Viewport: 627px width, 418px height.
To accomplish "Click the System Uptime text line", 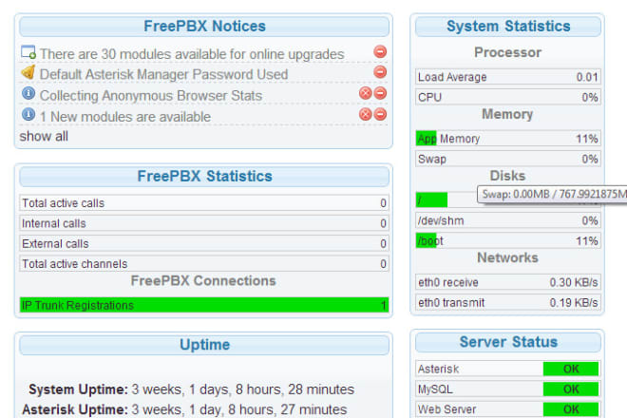I will (191, 389).
